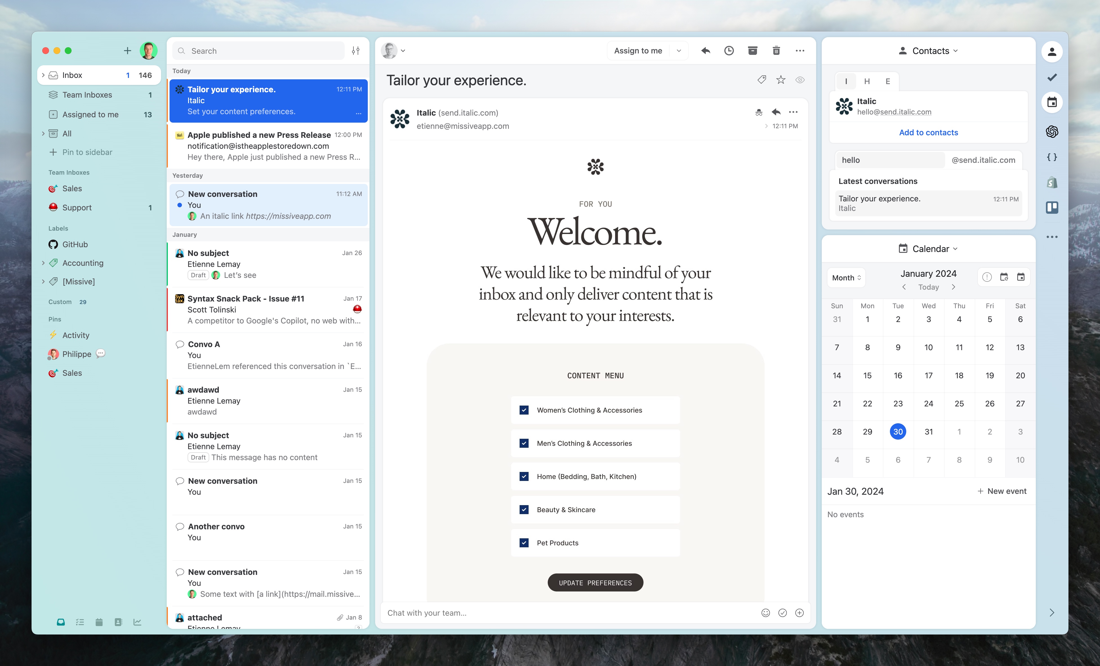Open Assigned to me mailbox
Viewport: 1100px width, 666px height.
coord(99,114)
